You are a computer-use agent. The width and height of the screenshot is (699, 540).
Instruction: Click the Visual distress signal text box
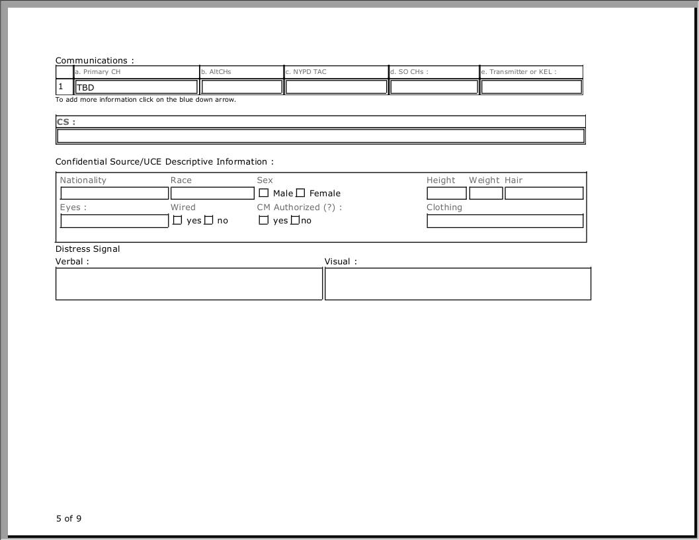[458, 284]
